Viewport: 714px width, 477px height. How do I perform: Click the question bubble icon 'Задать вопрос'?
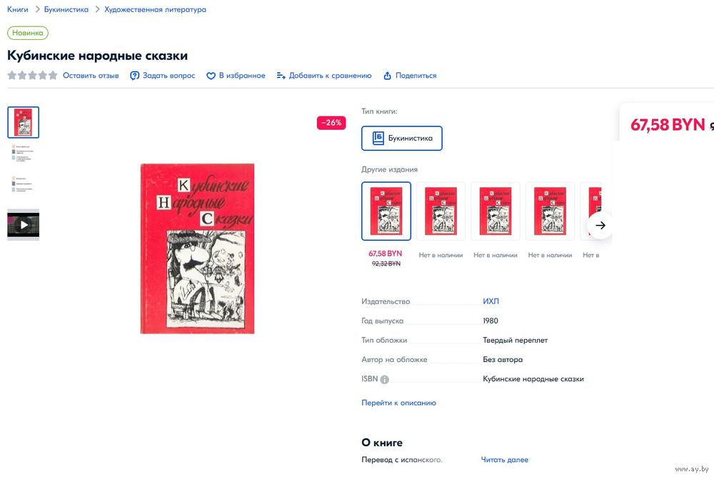pyautogui.click(x=134, y=76)
